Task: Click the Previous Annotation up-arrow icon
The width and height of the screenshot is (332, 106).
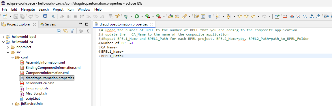Action: (229, 16)
